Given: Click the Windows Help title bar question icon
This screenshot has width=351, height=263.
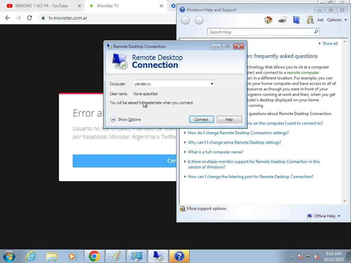Looking at the screenshot, I should click(182, 10).
